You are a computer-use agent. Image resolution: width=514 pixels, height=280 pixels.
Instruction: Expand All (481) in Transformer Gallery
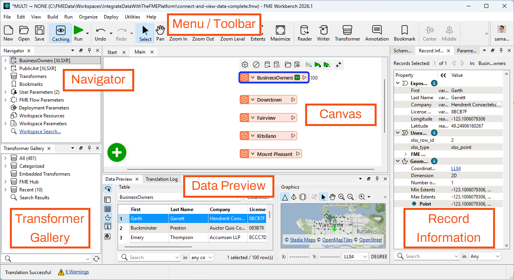[6, 158]
